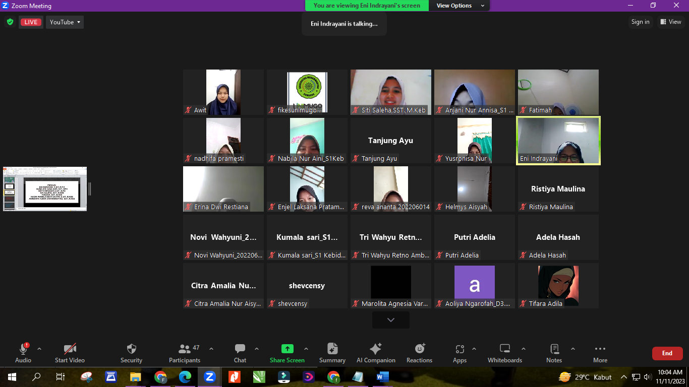Open the Whiteboards tool
Image resolution: width=689 pixels, height=387 pixels.
(505, 353)
